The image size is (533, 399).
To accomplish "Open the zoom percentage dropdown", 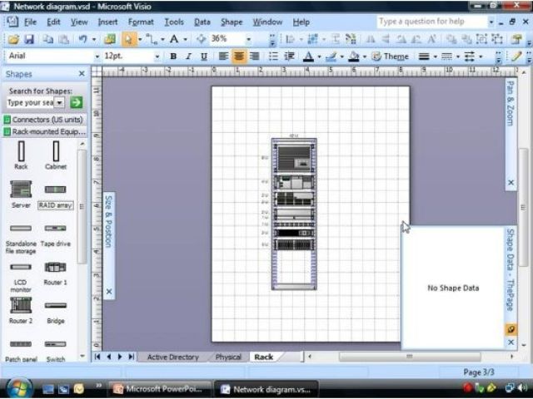I will coord(249,39).
